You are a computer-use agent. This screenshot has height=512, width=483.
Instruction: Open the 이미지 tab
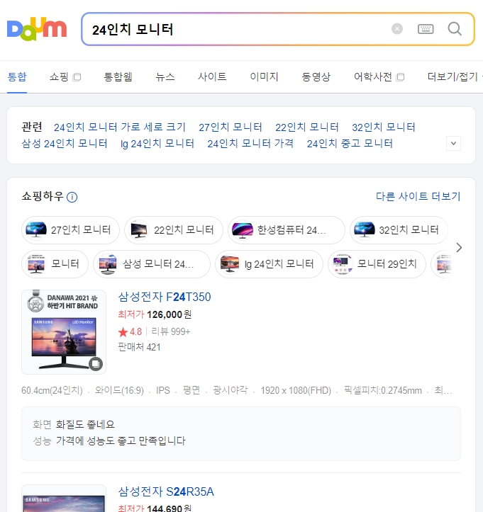(265, 76)
